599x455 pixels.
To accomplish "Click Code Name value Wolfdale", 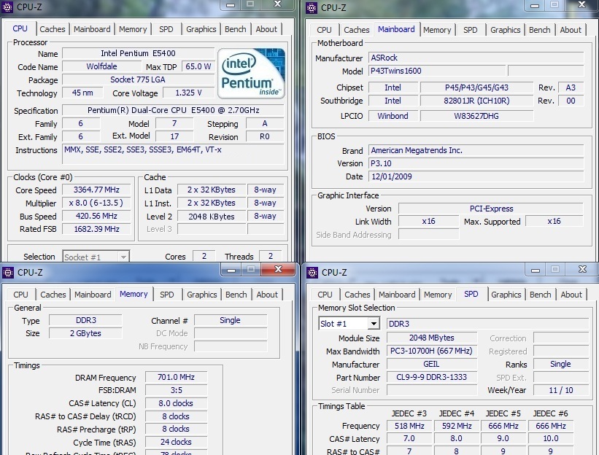I will [101, 66].
